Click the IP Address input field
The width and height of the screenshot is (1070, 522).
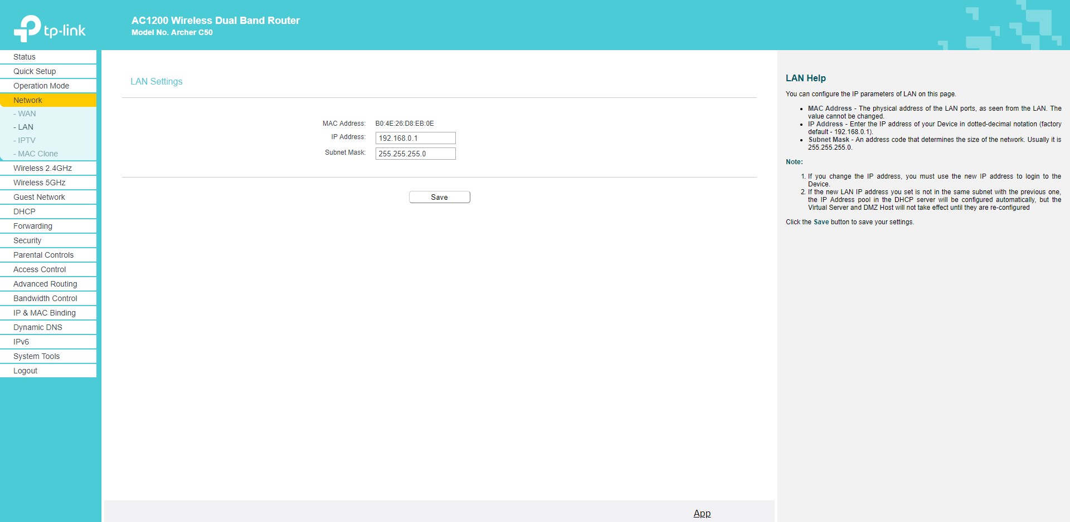click(415, 138)
